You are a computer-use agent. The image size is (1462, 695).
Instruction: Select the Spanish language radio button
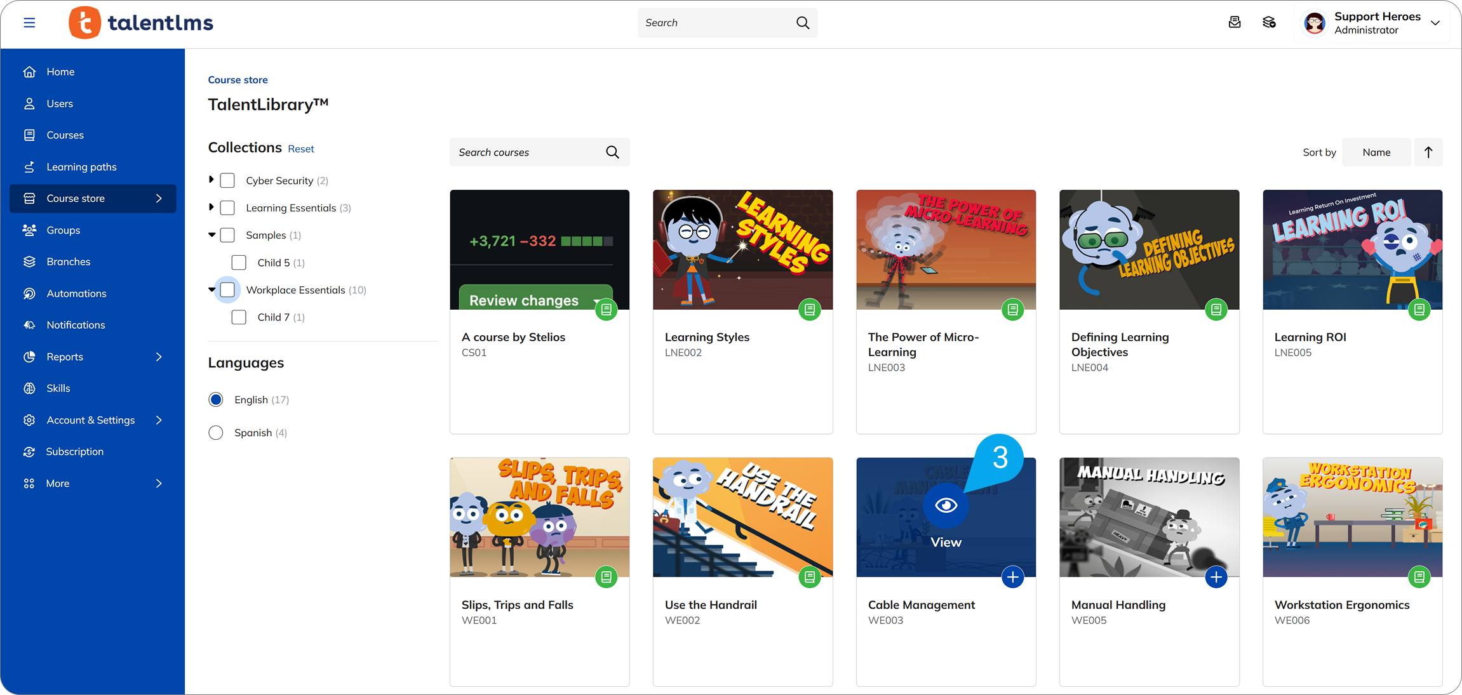[x=216, y=432]
